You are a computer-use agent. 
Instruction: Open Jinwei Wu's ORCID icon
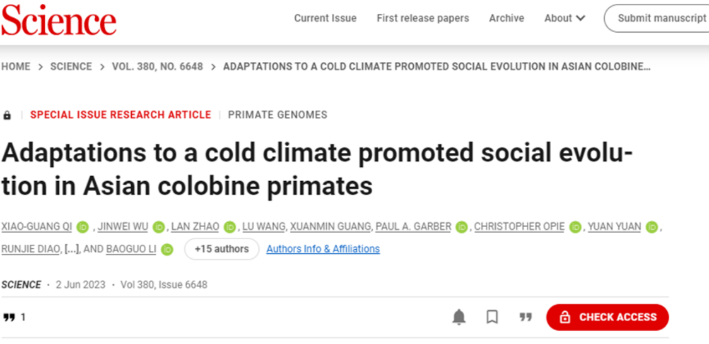[x=159, y=227]
